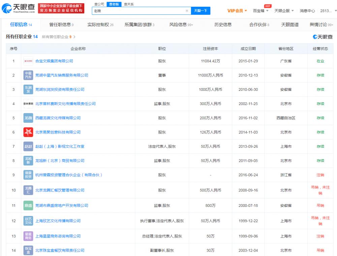The image size is (337, 256).
Task: Click the 赵赵 studio logo icon
Action: [x=28, y=146]
